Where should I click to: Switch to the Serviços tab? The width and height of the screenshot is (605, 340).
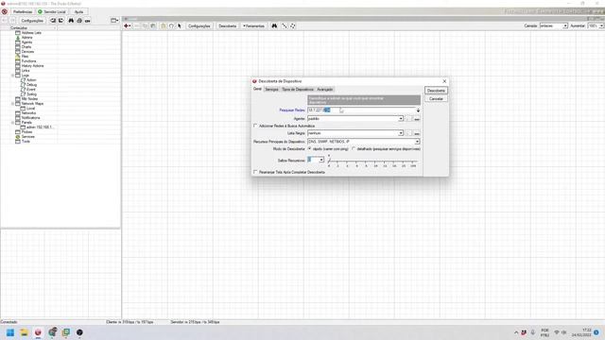pyautogui.click(x=271, y=89)
